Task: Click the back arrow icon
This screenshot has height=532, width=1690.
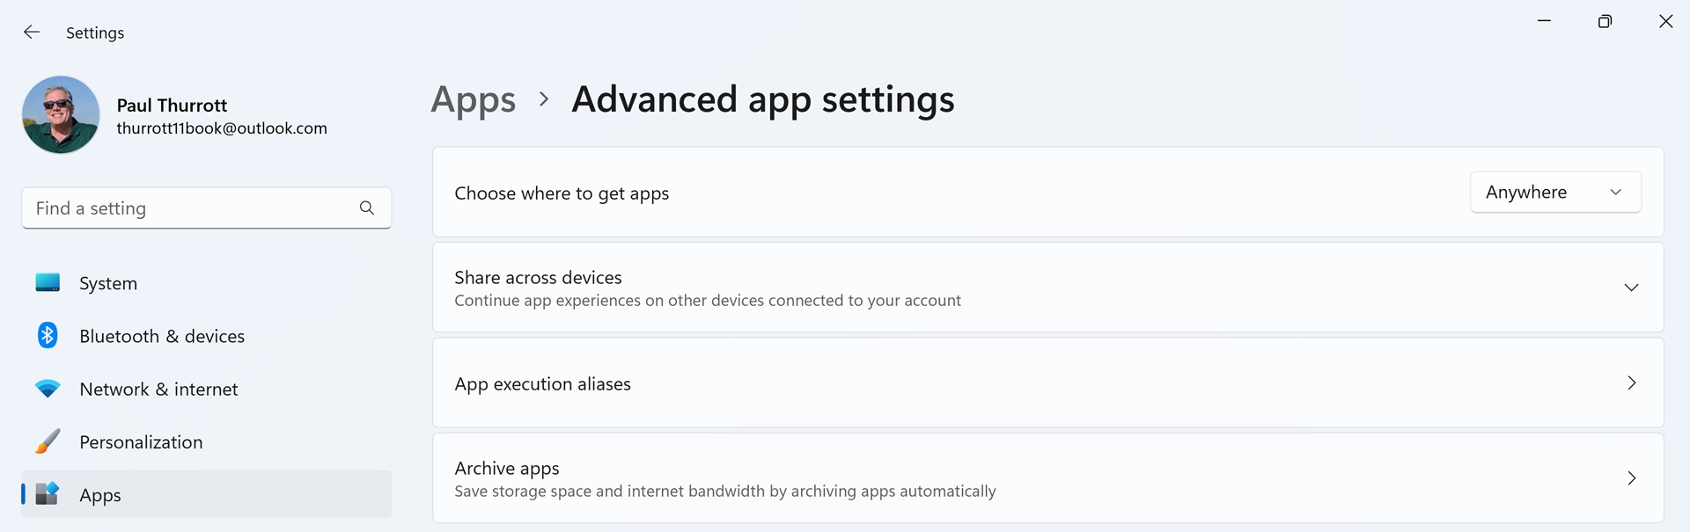Action: pos(32,33)
